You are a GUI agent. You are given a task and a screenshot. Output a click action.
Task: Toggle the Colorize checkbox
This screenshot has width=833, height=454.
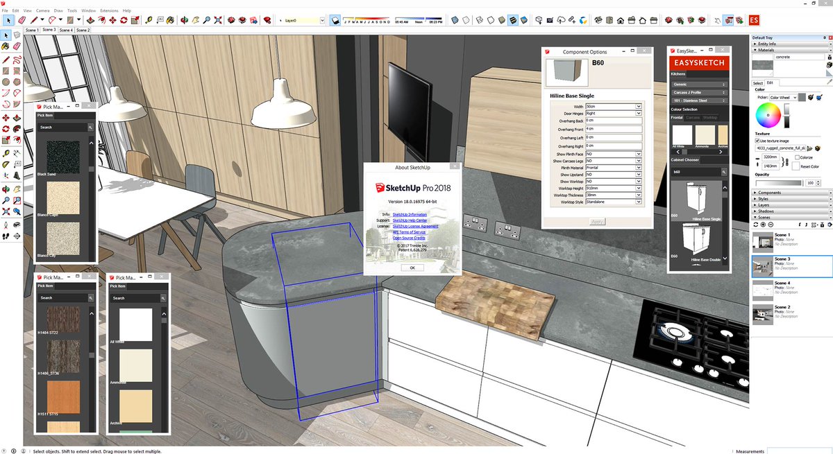pyautogui.click(x=798, y=157)
